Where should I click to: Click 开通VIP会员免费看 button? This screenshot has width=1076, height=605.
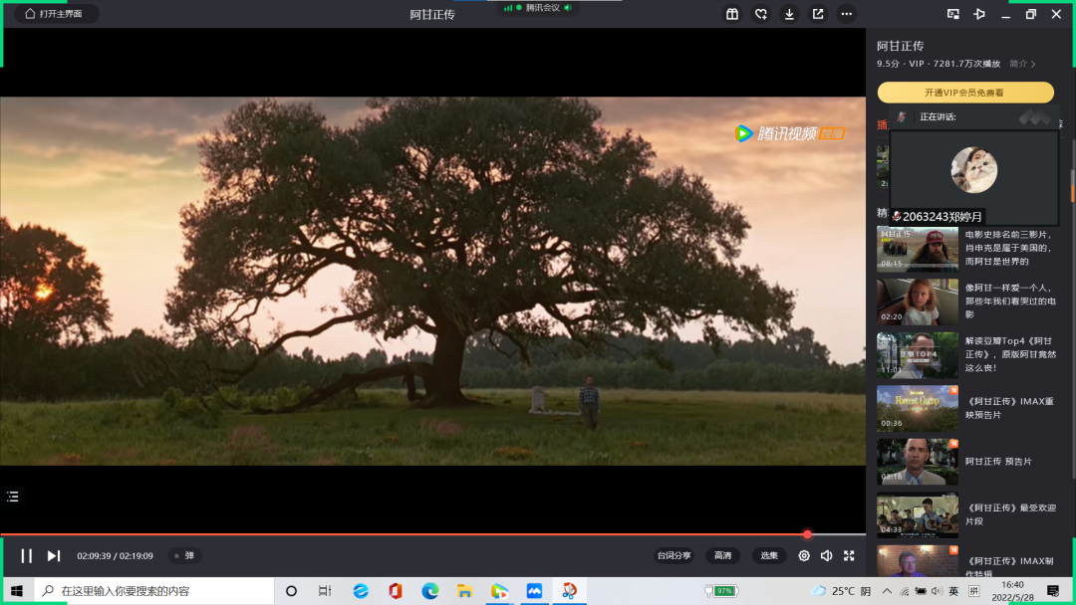click(x=964, y=93)
